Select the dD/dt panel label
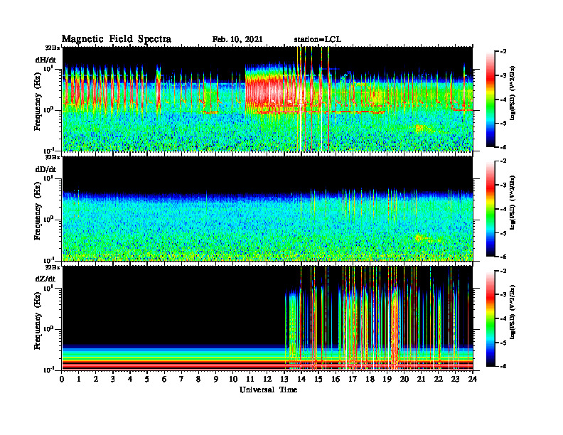 45,169
